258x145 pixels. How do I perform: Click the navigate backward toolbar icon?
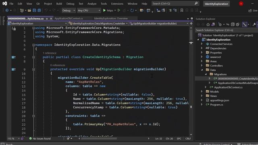click(7, 10)
